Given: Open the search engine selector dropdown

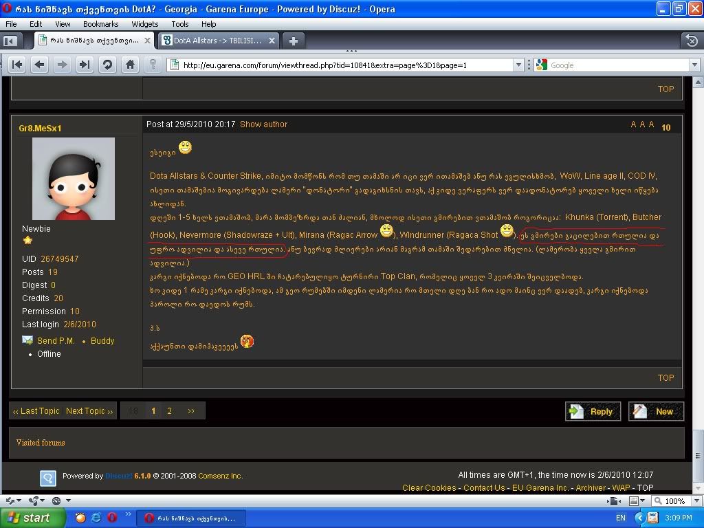Looking at the screenshot, I should pos(542,65).
